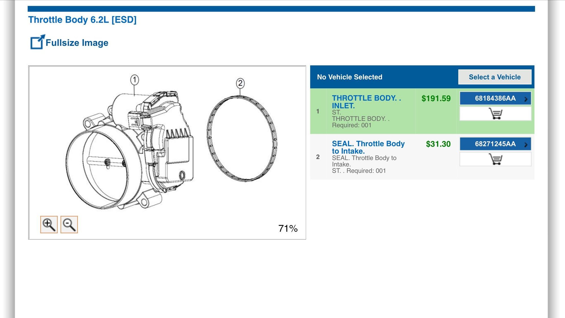The height and width of the screenshot is (318, 565).
Task: Open the THROTTLE BODY INLET part link
Action: [366, 102]
